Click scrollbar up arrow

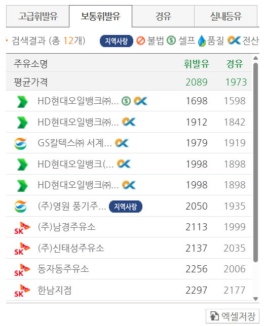256,58
